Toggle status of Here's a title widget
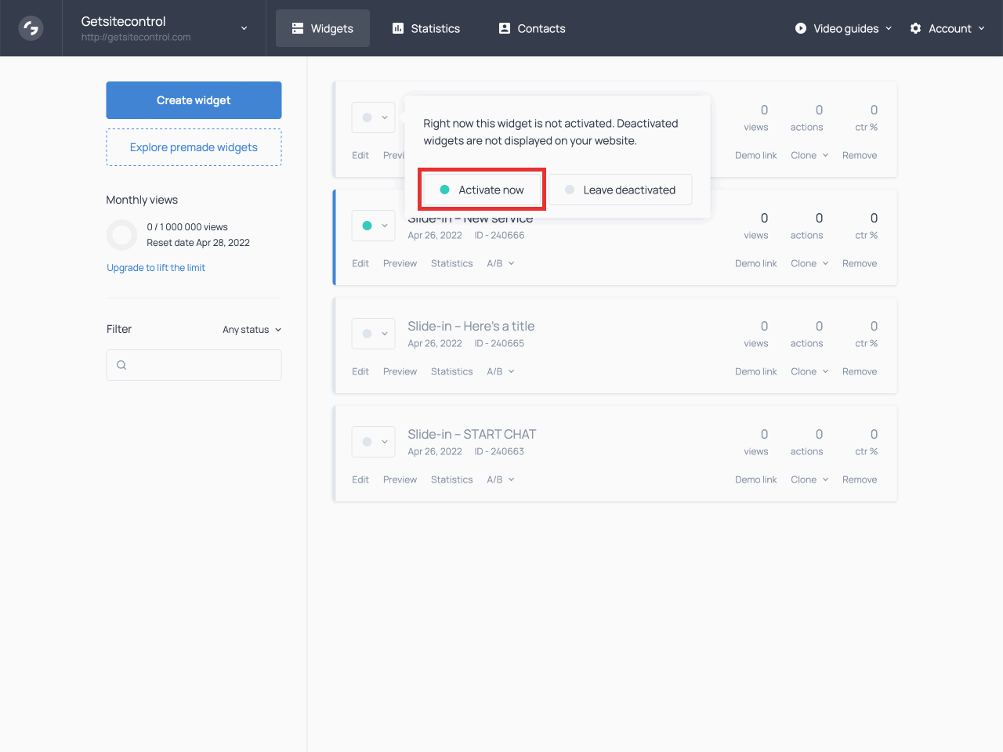The width and height of the screenshot is (1003, 752). (373, 334)
